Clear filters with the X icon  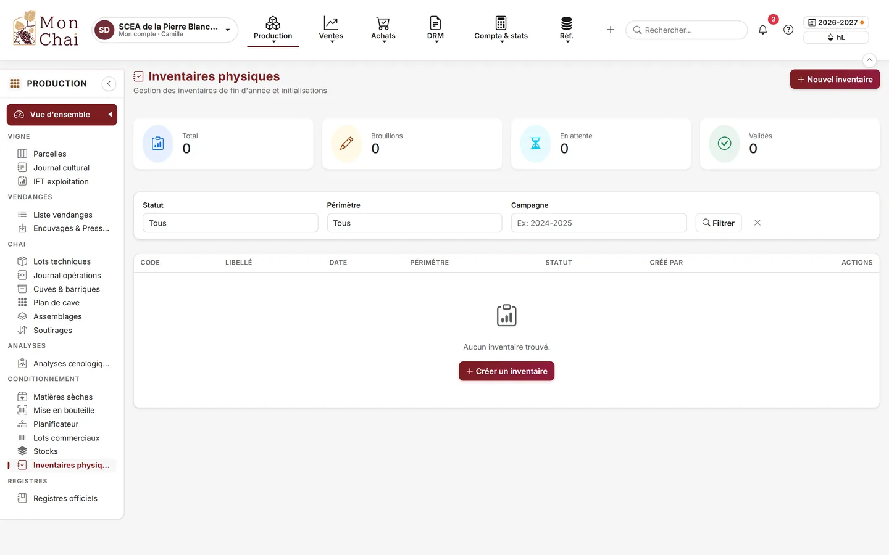point(758,223)
